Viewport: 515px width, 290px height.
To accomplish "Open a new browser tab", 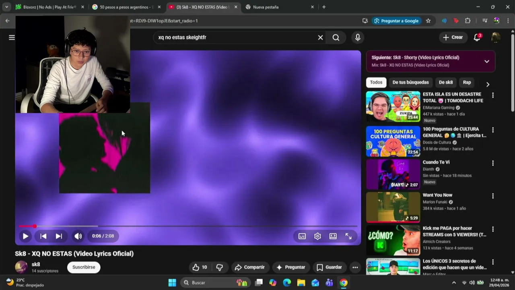I will 324,7.
